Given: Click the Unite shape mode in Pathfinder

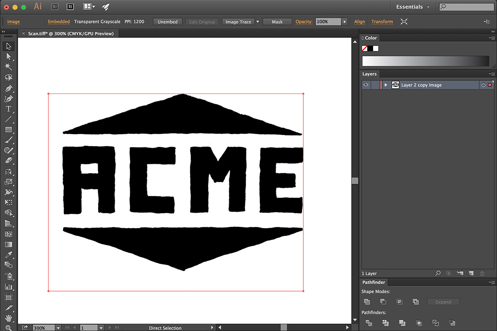Looking at the screenshot, I should (367, 301).
